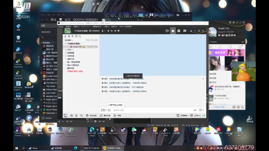The width and height of the screenshot is (269, 151).
Task: Open the game controller icon in channel header
Action: [x=185, y=31]
